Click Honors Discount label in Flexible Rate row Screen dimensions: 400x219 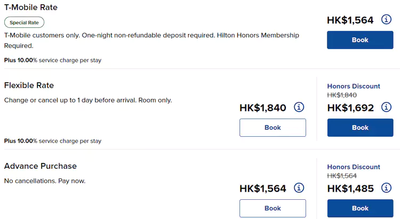coord(354,86)
